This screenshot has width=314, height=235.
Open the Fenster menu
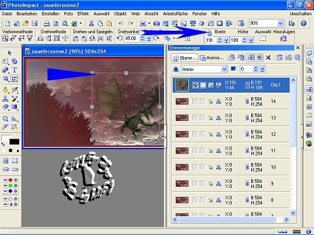200,14
